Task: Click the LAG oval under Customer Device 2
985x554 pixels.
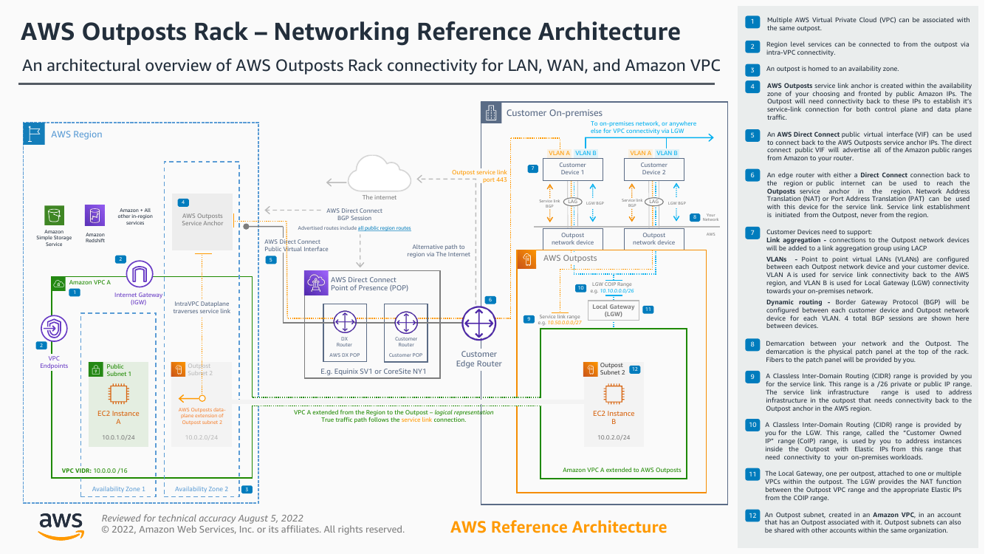Action: (x=653, y=201)
